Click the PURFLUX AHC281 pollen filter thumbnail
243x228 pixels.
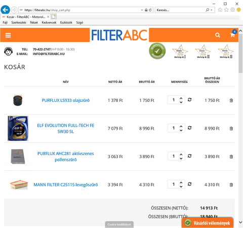point(18,157)
